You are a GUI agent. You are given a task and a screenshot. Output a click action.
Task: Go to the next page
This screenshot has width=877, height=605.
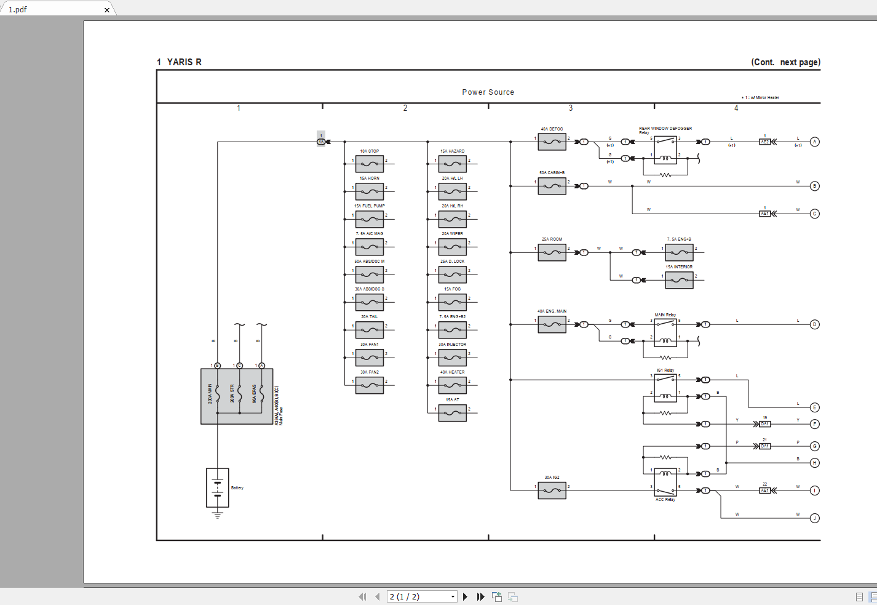point(466,596)
